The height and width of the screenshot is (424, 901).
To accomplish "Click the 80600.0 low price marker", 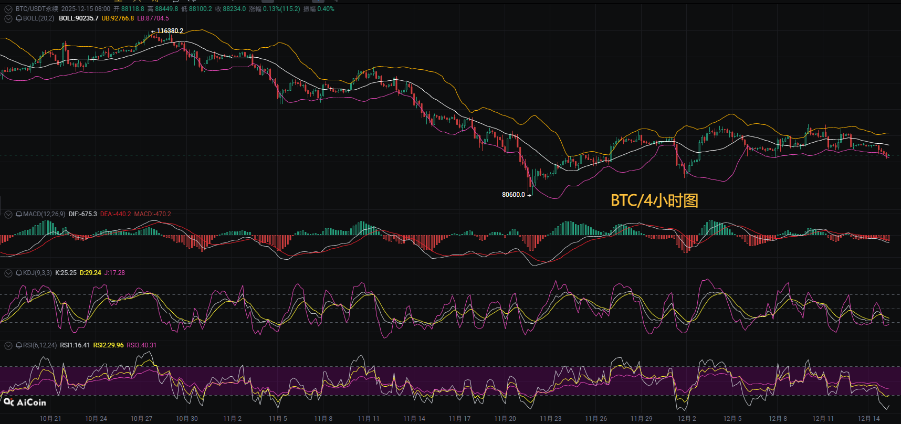I will pyautogui.click(x=513, y=195).
